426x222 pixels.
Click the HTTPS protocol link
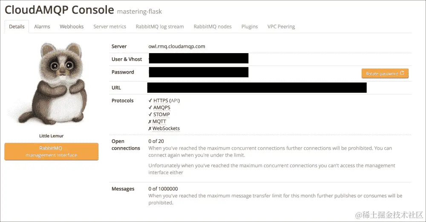click(x=161, y=101)
